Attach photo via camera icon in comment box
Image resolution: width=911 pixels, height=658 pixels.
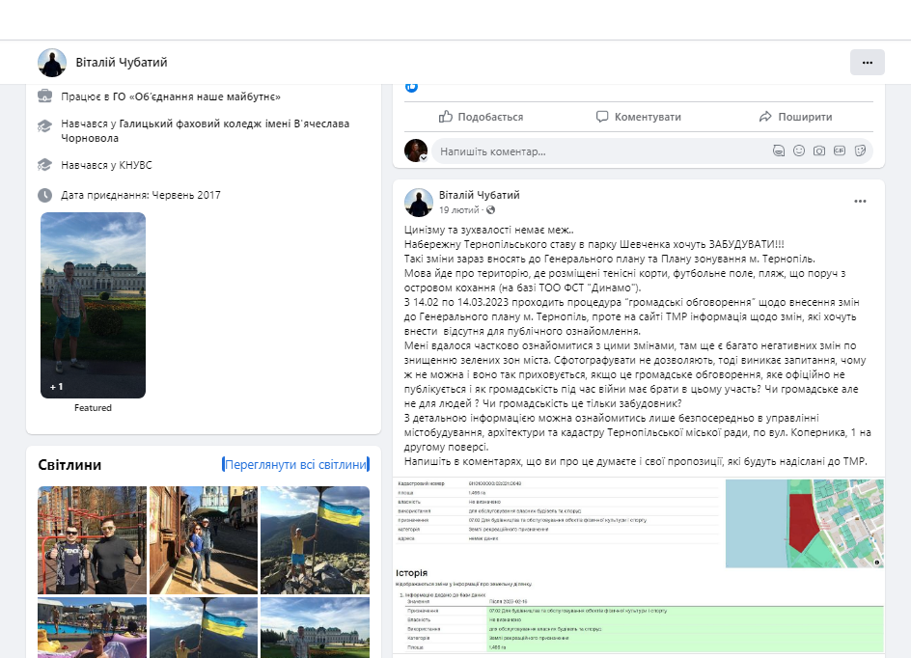(819, 151)
